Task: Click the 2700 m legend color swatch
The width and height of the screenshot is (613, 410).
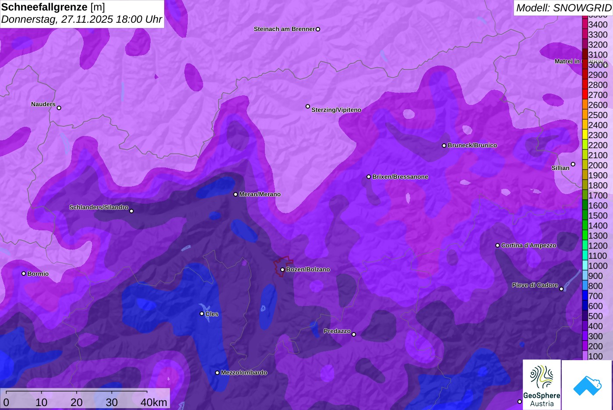Action: pos(585,94)
